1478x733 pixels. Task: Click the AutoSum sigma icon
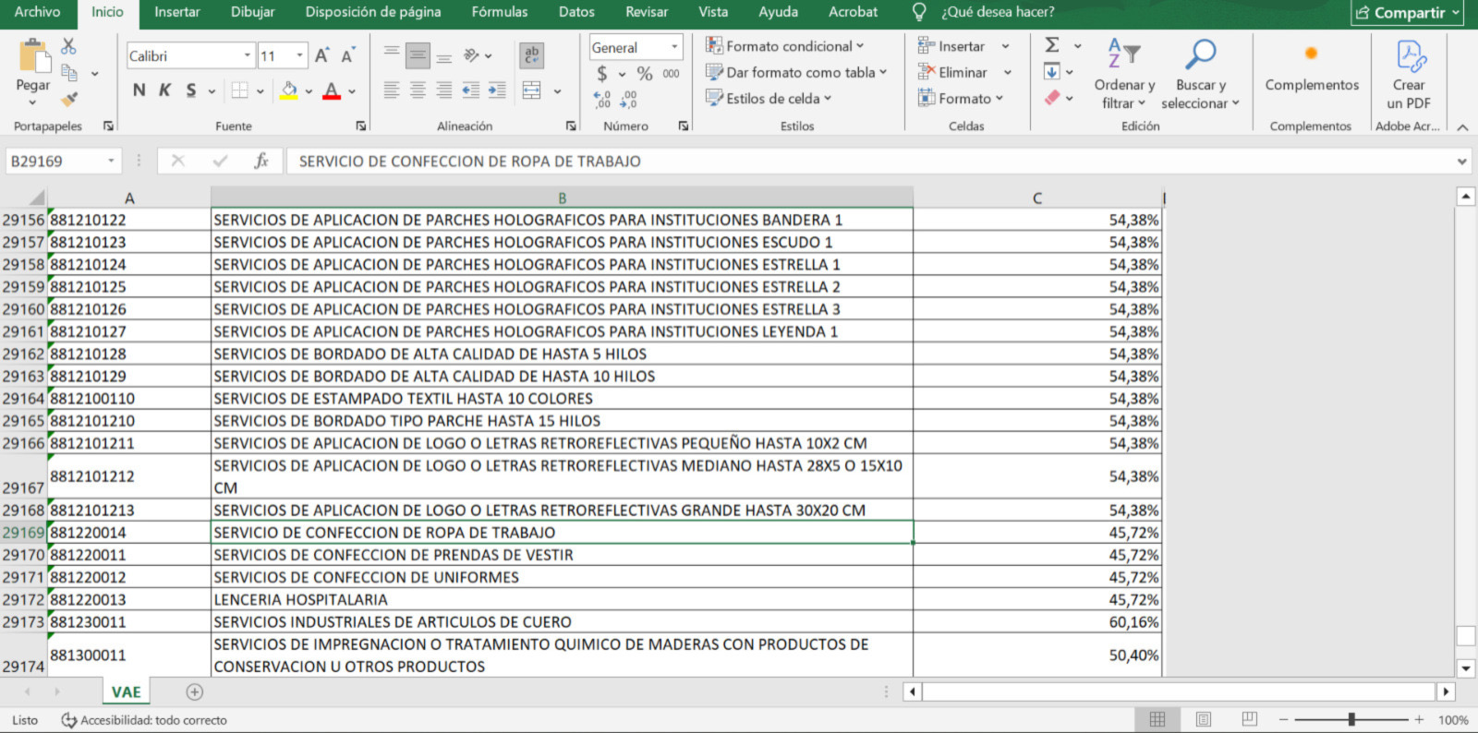point(1052,45)
